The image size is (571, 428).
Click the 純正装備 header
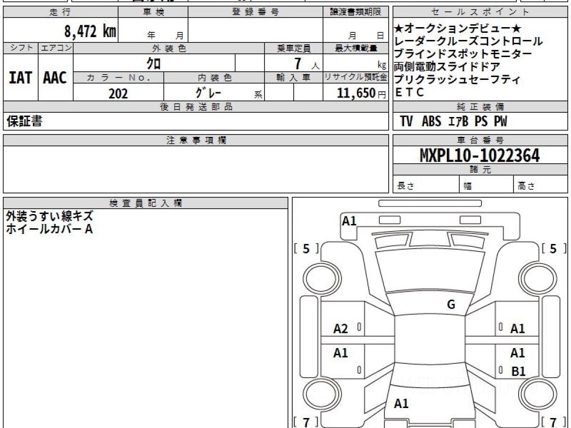(x=481, y=107)
